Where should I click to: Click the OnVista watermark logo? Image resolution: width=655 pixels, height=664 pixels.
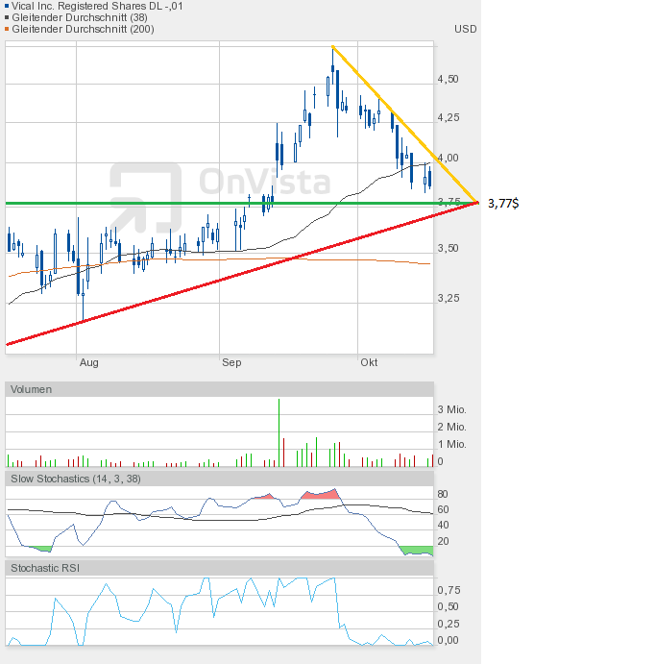pyautogui.click(x=220, y=182)
